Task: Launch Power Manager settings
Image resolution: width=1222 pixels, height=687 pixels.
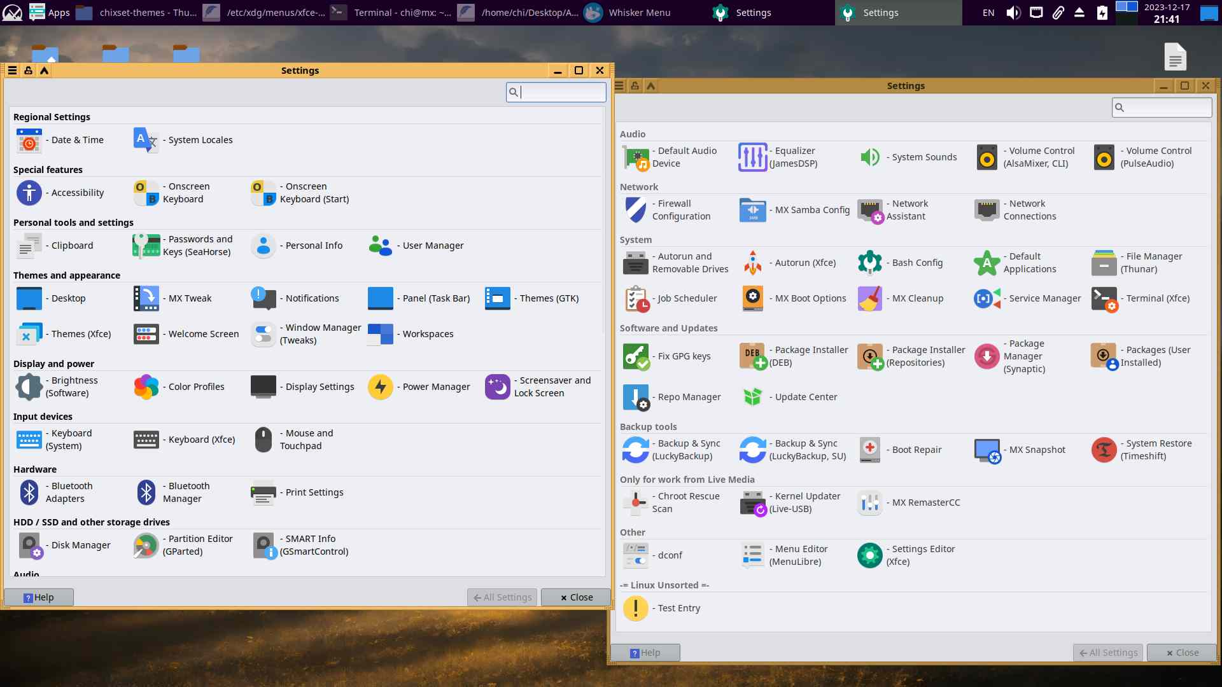Action: click(381, 387)
